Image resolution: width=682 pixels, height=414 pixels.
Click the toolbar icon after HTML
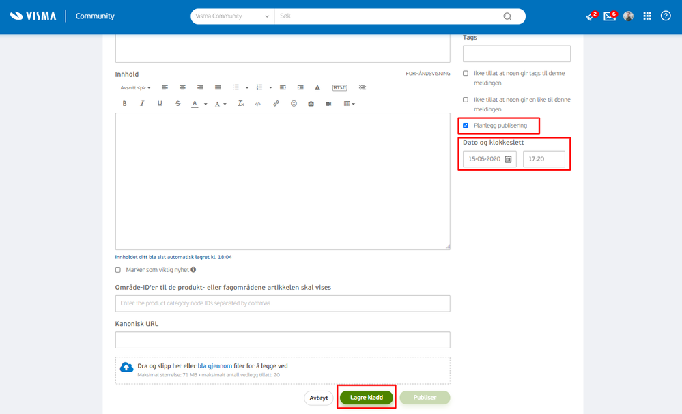[363, 87]
